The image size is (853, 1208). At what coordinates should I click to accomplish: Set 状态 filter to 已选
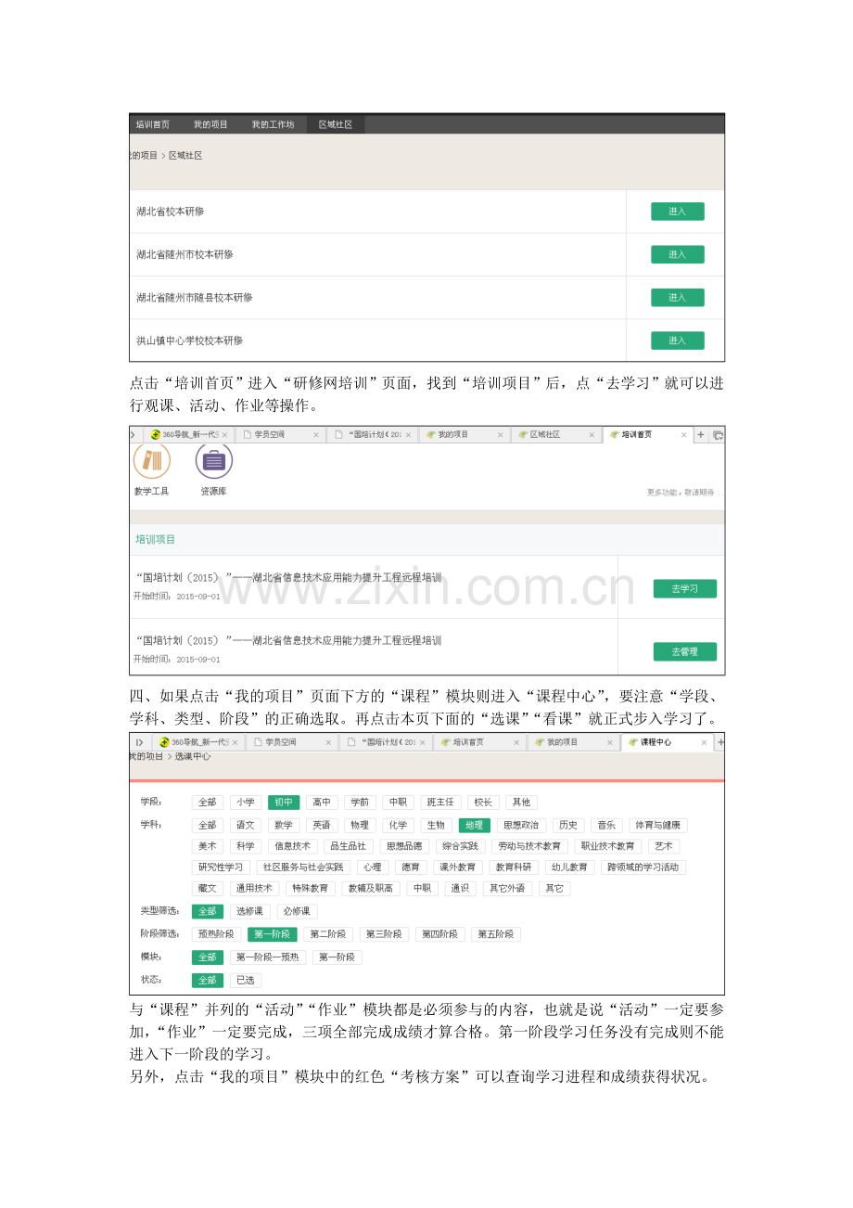click(x=245, y=980)
